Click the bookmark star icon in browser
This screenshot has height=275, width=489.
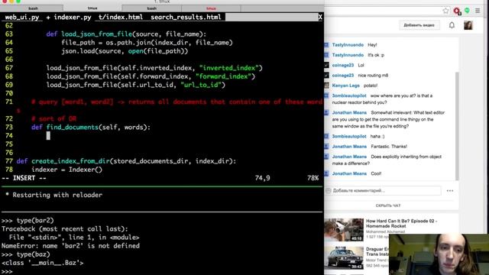tap(446, 11)
